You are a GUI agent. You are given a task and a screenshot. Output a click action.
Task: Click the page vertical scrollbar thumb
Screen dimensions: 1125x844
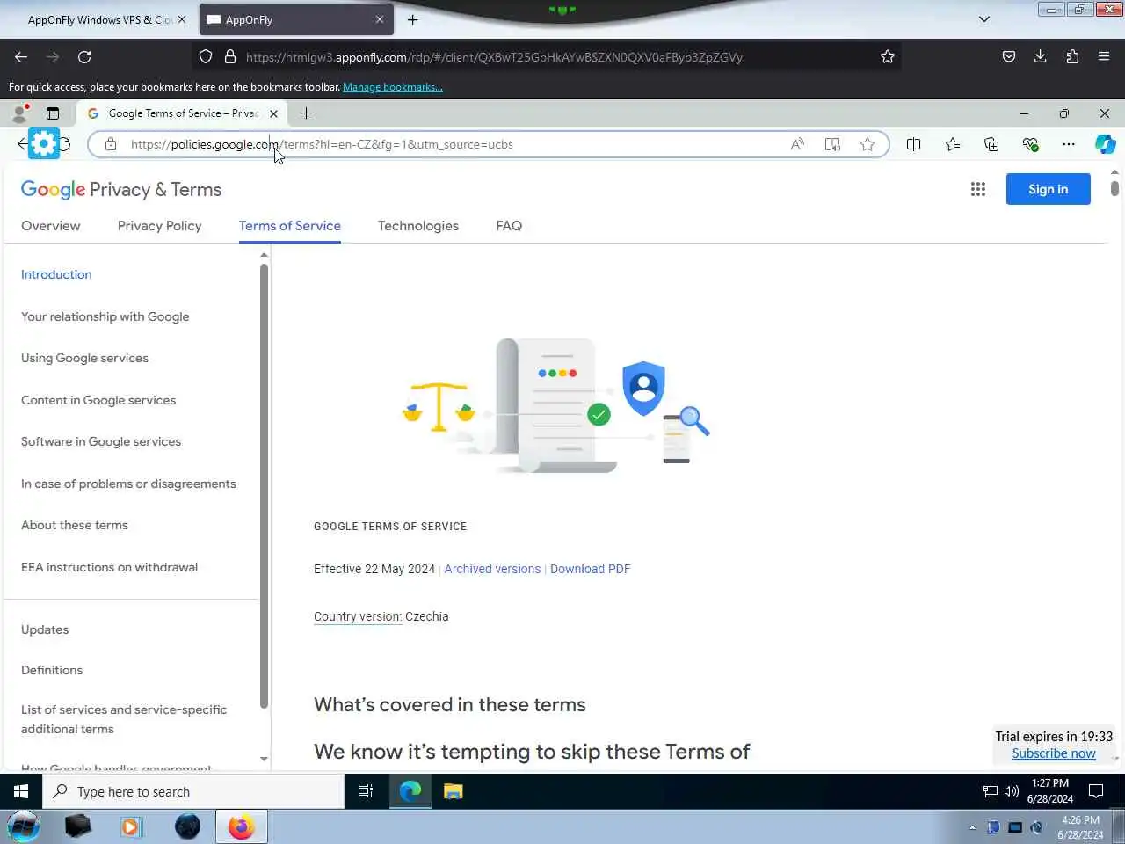pyautogui.click(x=1114, y=187)
